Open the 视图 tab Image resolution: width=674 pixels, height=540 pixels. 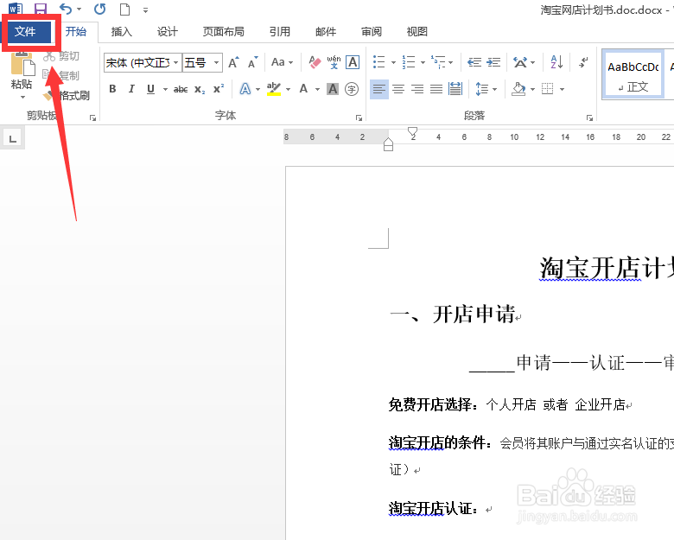pyautogui.click(x=417, y=32)
